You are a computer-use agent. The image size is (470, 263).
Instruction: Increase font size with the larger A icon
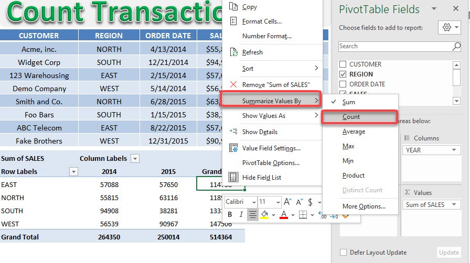click(287, 202)
